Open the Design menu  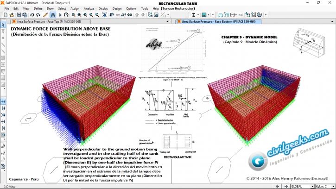pyautogui.click(x=117, y=9)
